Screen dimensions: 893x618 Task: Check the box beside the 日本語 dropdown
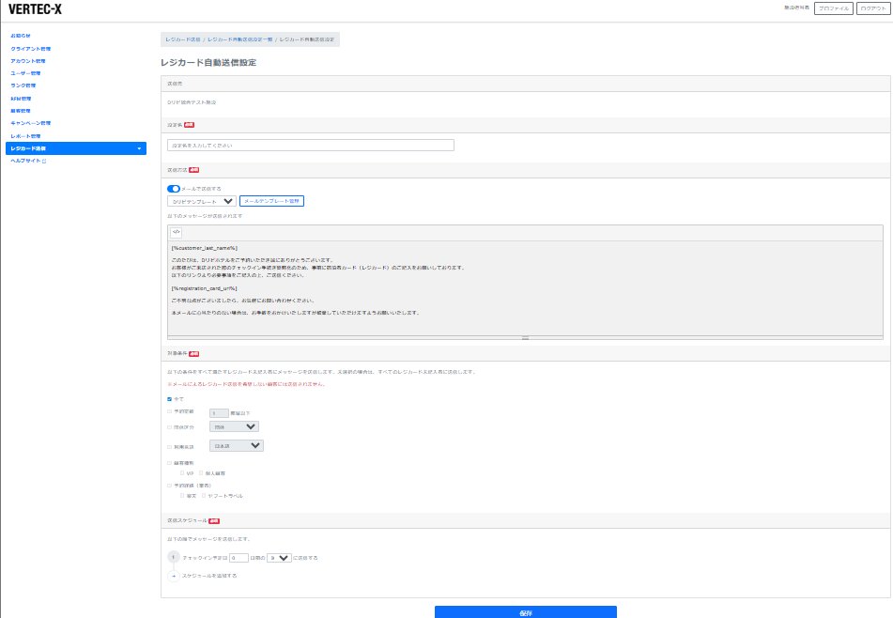pyautogui.click(x=170, y=446)
